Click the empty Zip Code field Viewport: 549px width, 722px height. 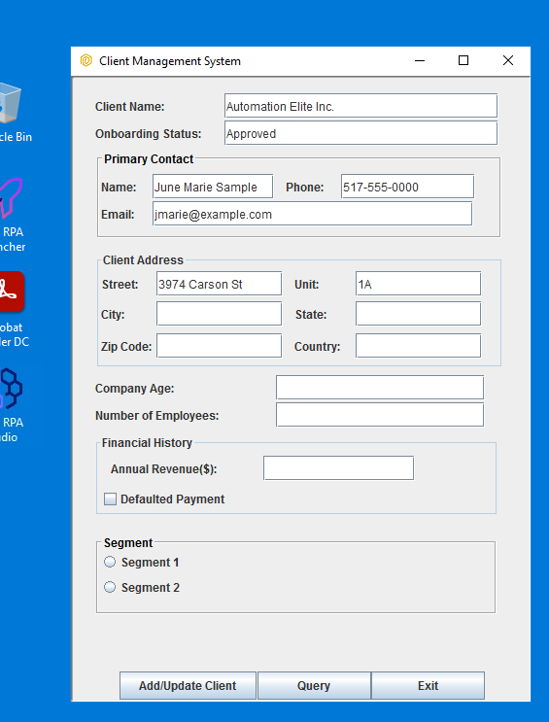tap(220, 346)
